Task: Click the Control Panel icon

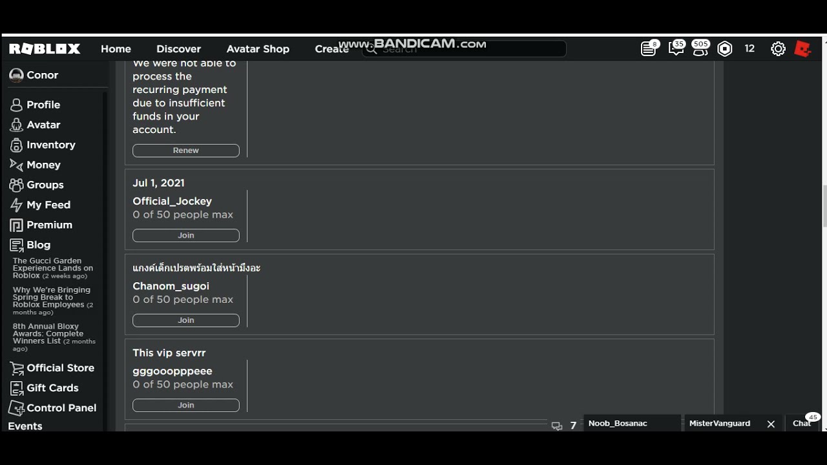Action: click(16, 408)
